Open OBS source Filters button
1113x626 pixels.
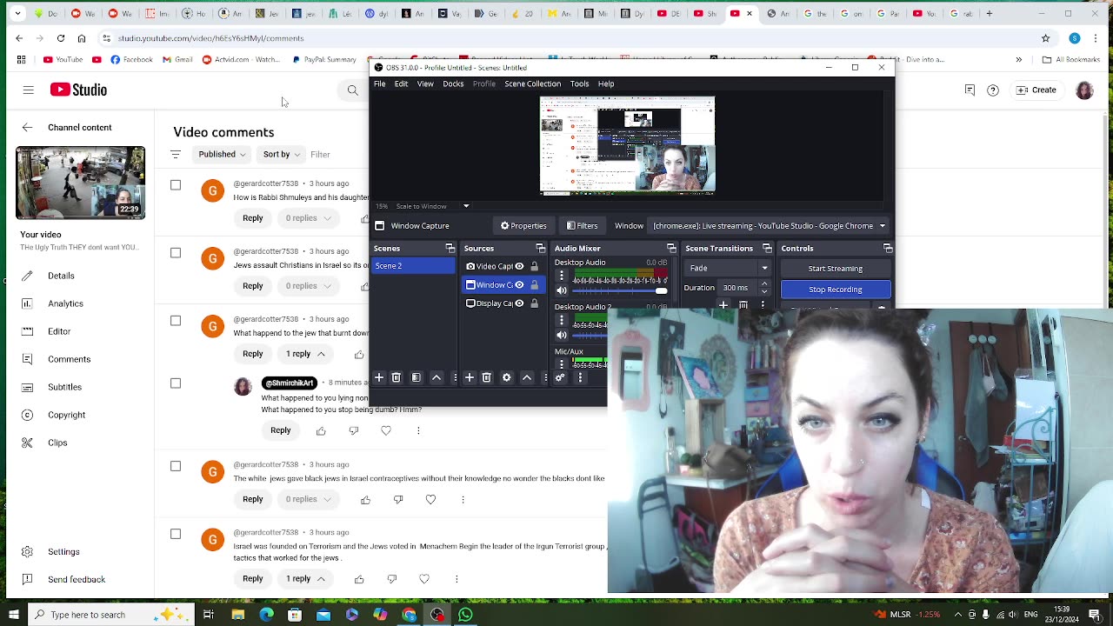point(582,226)
